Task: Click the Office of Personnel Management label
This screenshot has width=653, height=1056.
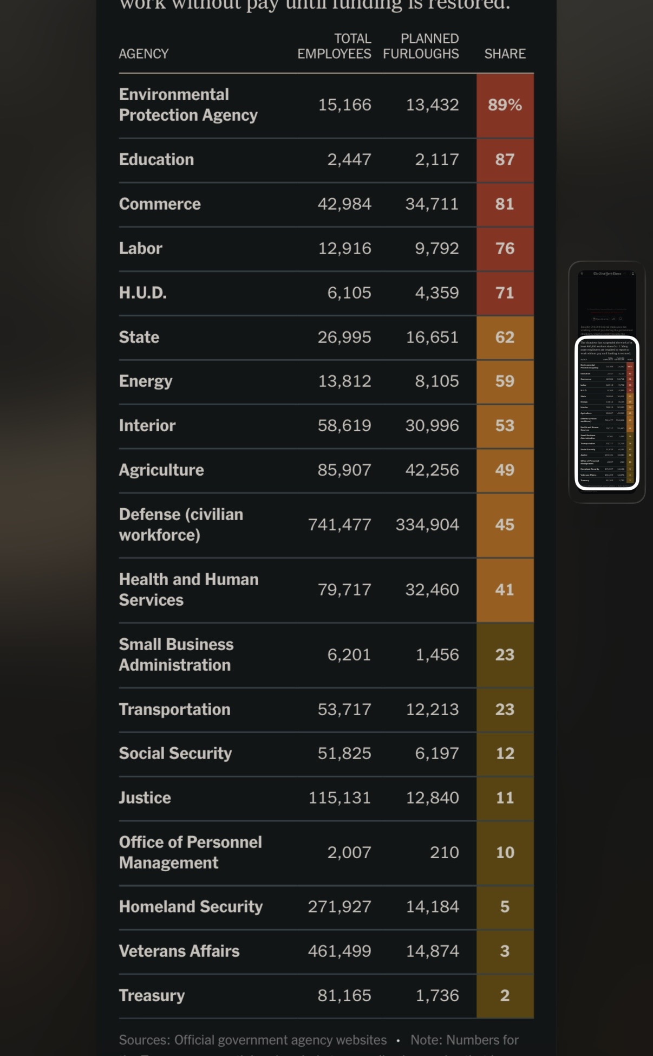Action: 190,852
